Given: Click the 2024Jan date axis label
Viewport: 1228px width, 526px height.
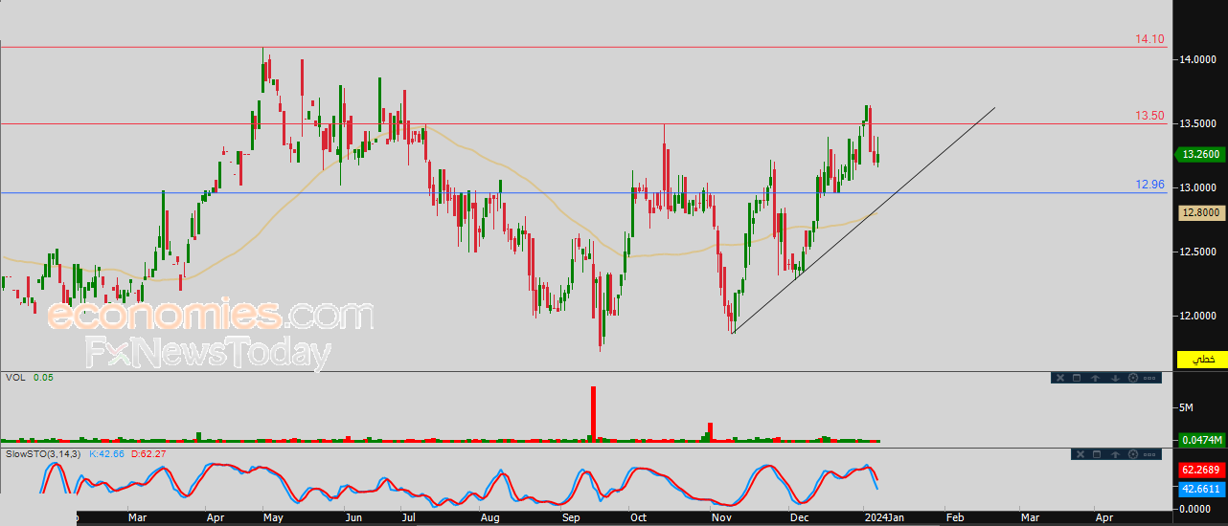Looking at the screenshot, I should [x=885, y=517].
